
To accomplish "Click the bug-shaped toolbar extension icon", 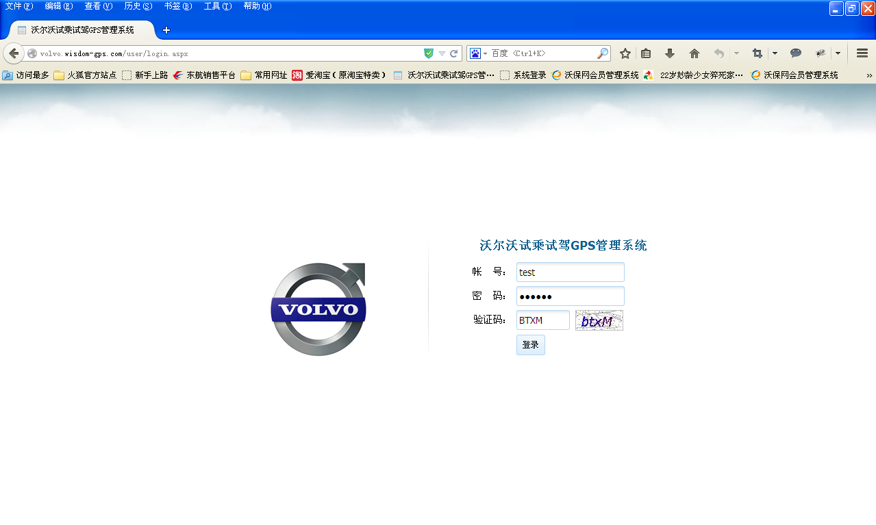I will (821, 53).
